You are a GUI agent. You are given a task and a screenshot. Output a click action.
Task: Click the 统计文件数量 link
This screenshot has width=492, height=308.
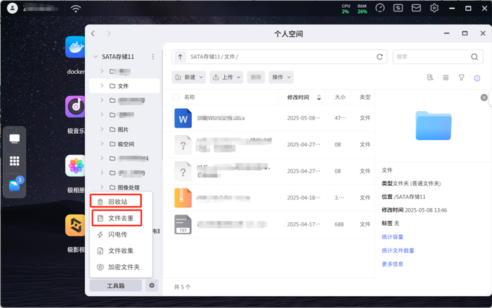tap(398, 250)
